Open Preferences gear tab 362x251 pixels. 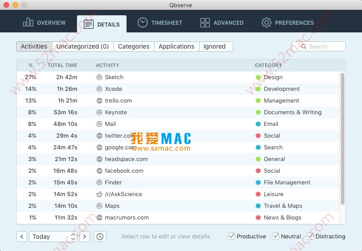point(287,22)
